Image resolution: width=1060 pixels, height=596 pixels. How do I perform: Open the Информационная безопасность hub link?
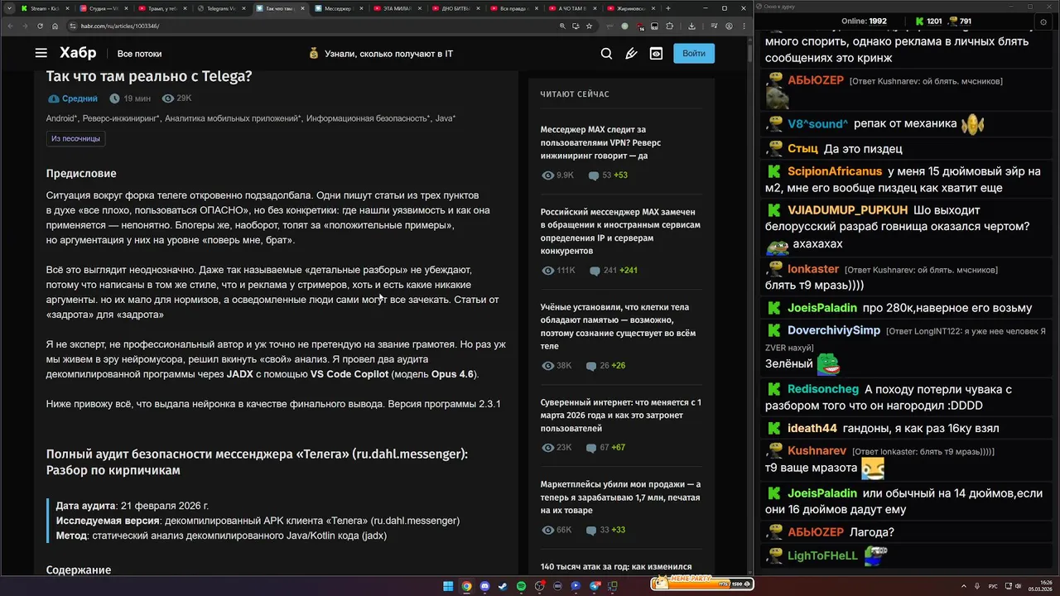tap(369, 118)
